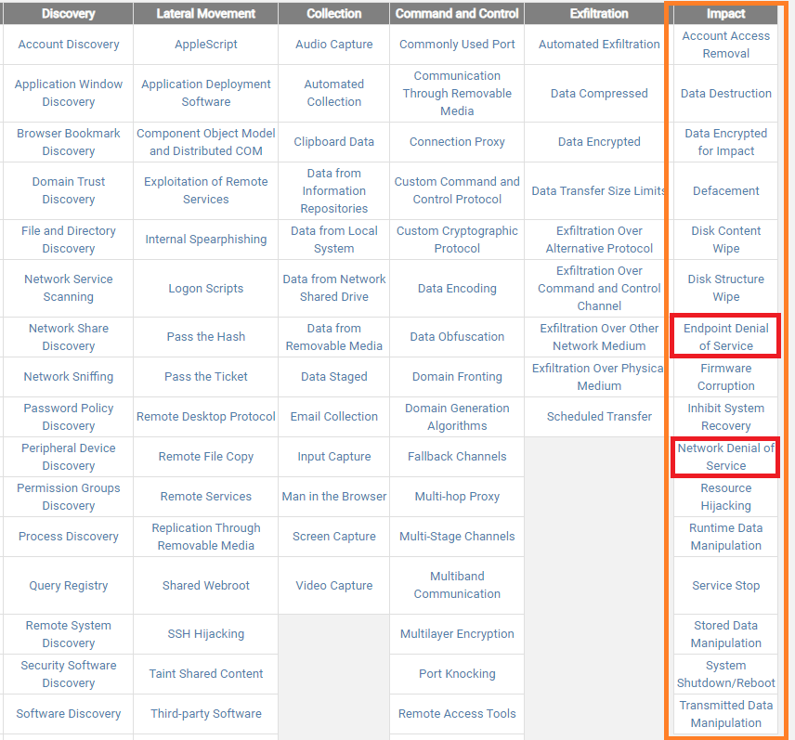Select the Impact column header

pos(725,14)
